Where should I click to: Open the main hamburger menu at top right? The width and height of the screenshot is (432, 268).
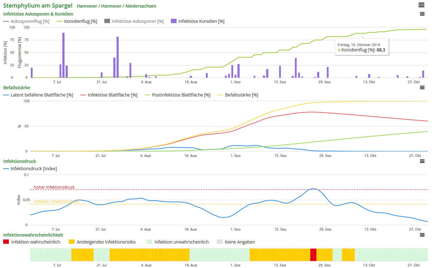[421, 5]
